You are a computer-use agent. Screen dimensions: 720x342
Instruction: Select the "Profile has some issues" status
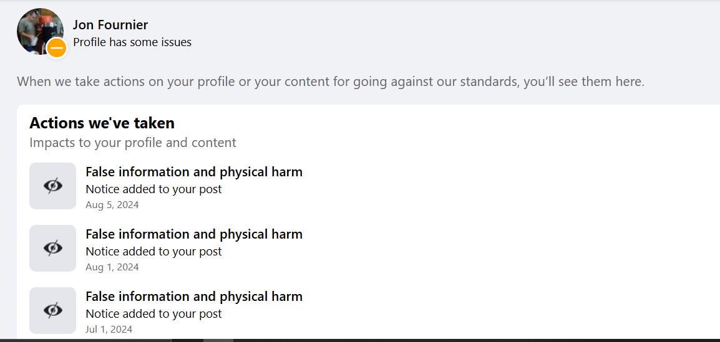click(132, 42)
